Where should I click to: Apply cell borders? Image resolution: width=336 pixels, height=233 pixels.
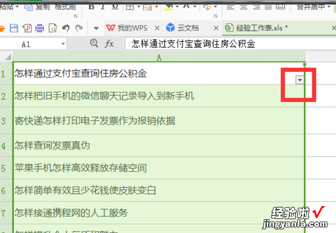(130, 7)
